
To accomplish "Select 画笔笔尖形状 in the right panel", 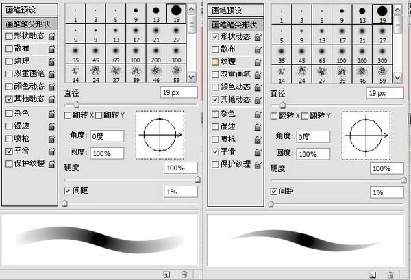I will [235, 23].
